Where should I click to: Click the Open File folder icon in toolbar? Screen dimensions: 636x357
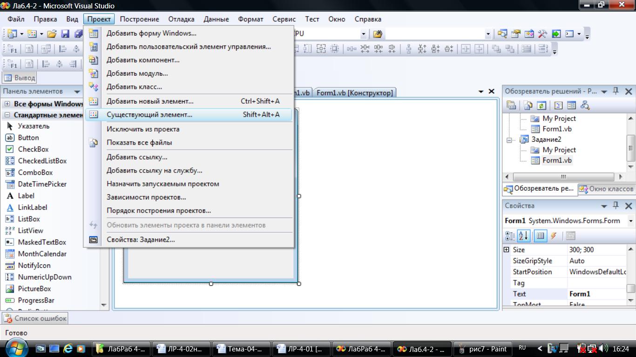[52, 34]
